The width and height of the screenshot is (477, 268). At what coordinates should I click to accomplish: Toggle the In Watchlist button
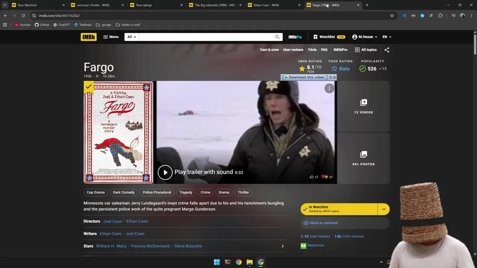coord(339,209)
